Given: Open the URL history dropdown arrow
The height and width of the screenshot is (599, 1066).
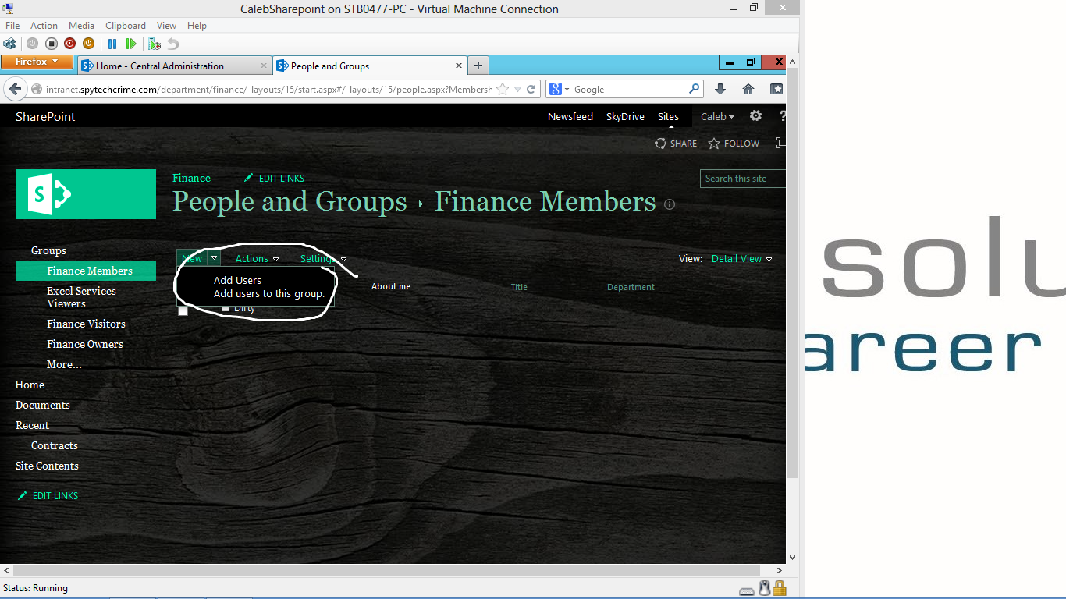Looking at the screenshot, I should click(517, 90).
